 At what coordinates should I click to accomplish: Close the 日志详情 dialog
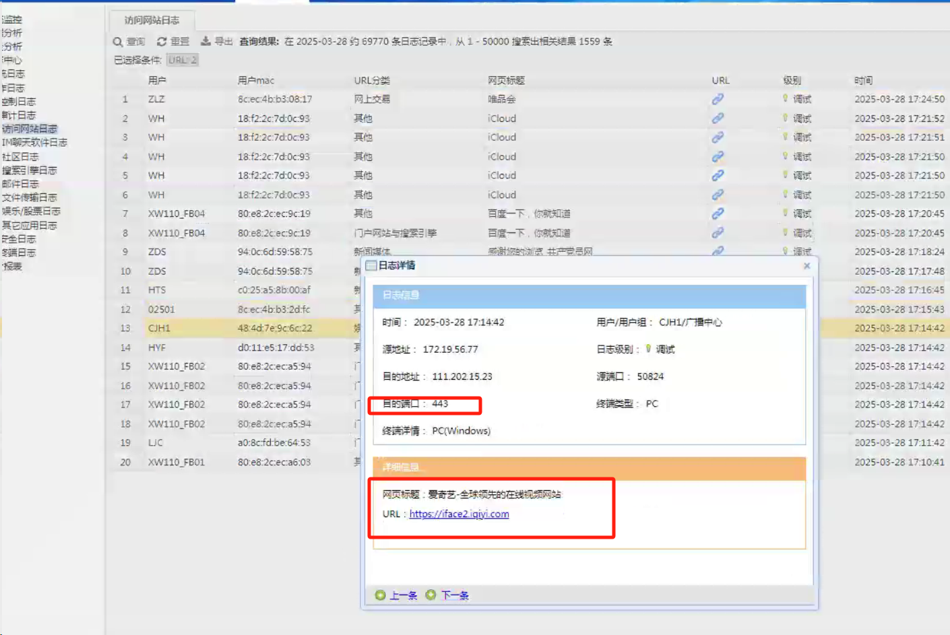coord(806,266)
